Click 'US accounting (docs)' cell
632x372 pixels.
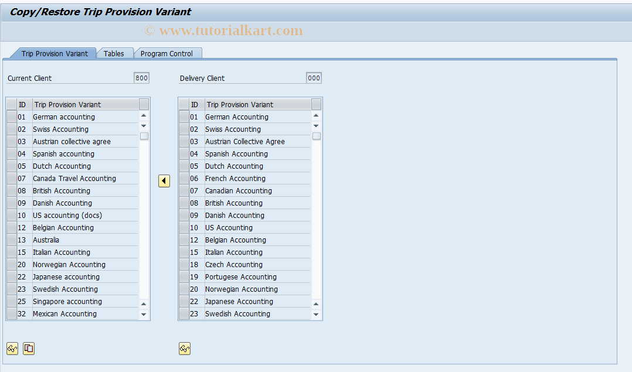coord(85,216)
